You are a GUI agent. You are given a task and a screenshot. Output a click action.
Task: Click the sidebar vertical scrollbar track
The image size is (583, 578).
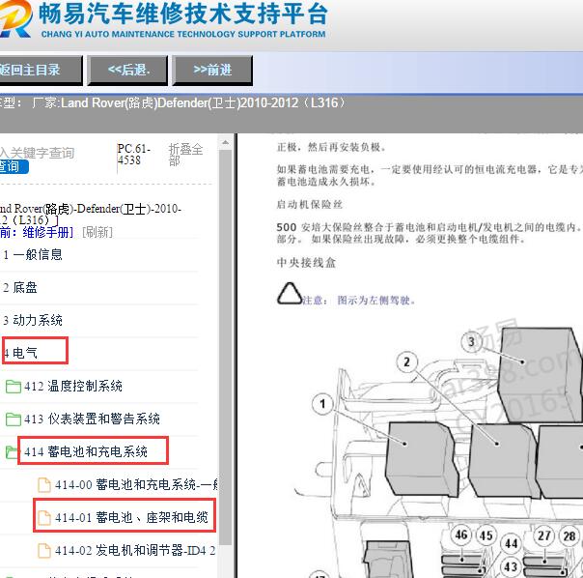pos(225,346)
